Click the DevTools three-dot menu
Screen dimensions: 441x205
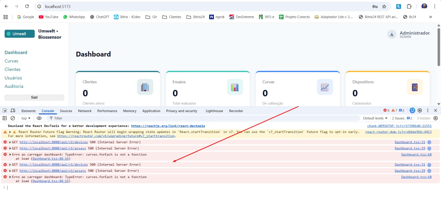tap(428, 110)
